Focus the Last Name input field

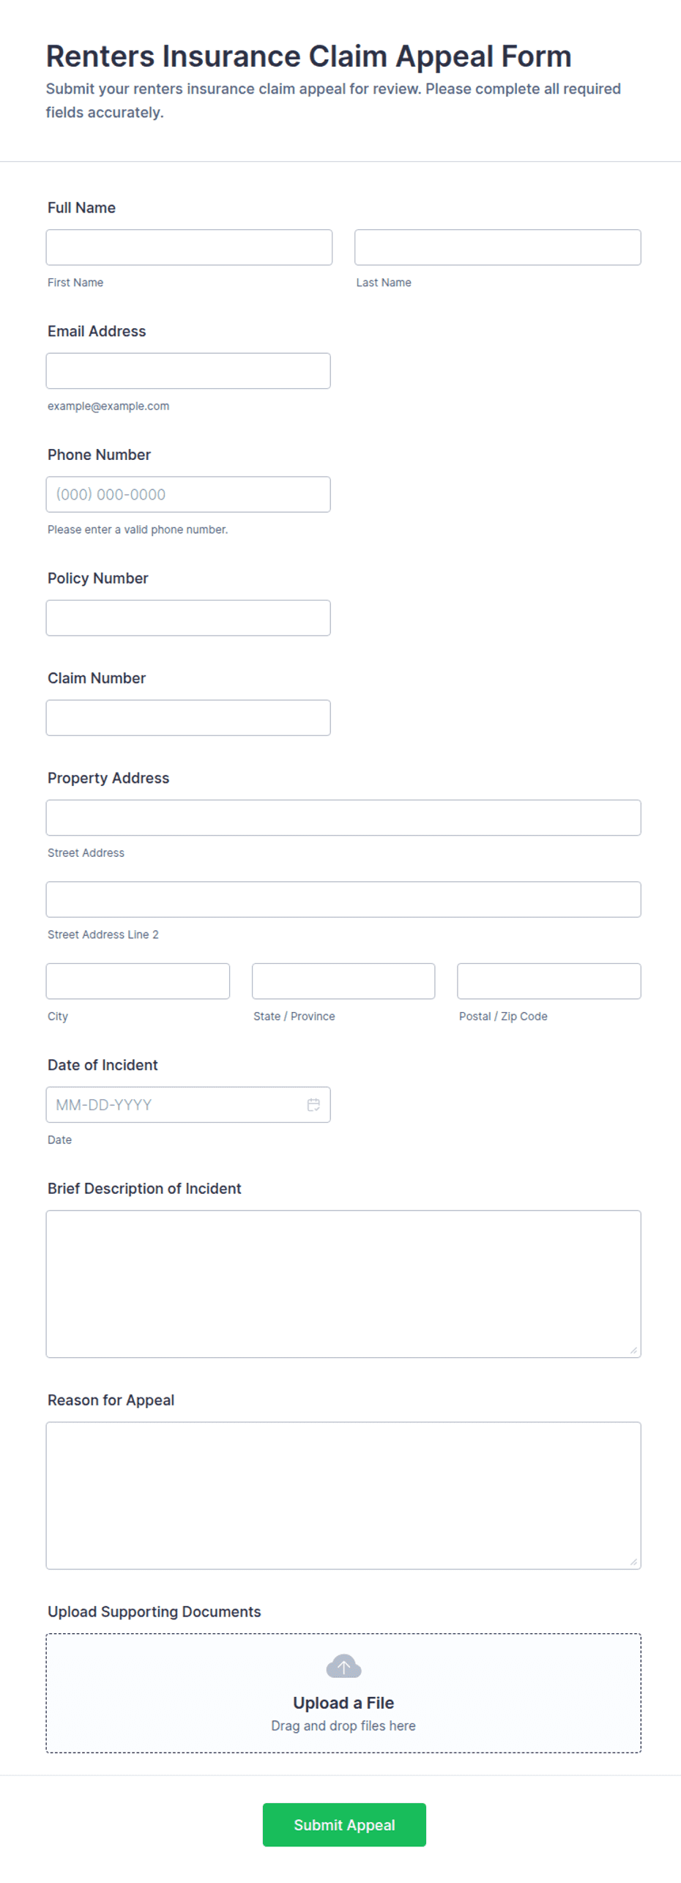point(498,248)
